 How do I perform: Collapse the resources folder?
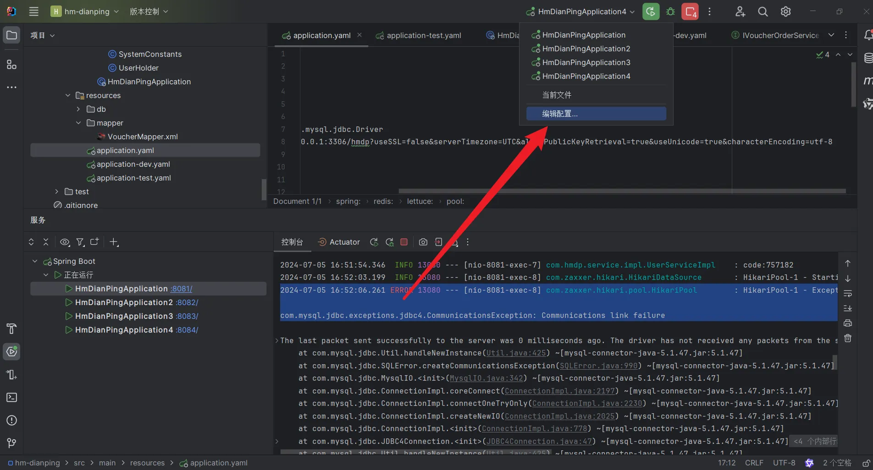(x=68, y=95)
